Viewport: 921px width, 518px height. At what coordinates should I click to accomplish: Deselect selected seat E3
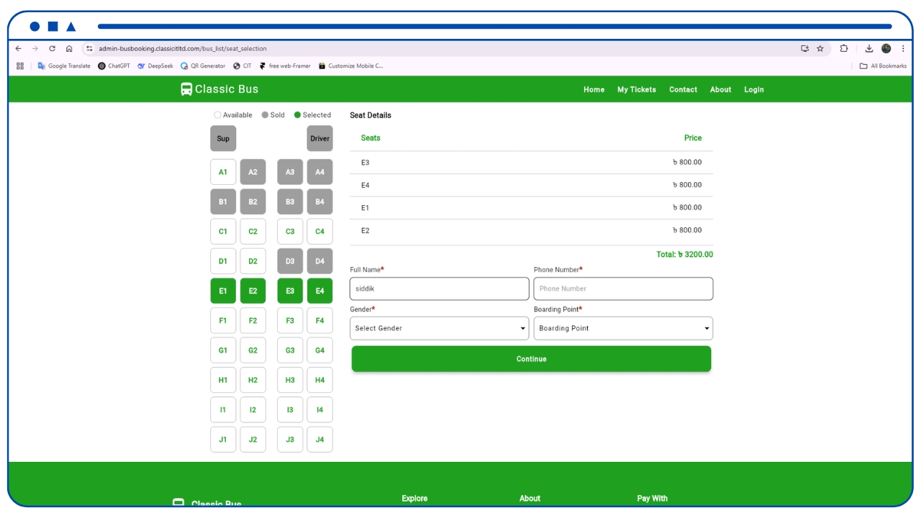(x=290, y=291)
